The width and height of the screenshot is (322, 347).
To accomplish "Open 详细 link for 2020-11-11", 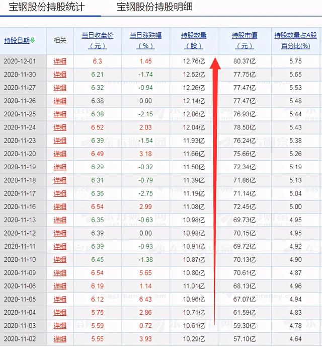I will click(60, 247).
